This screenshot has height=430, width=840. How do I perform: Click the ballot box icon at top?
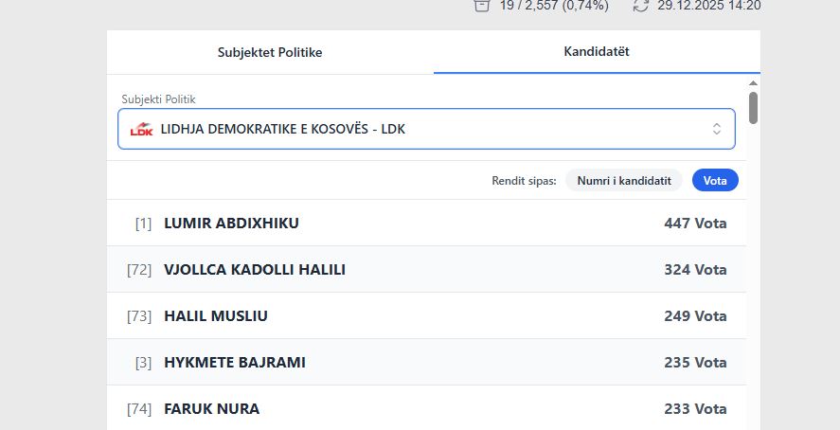pyautogui.click(x=482, y=5)
